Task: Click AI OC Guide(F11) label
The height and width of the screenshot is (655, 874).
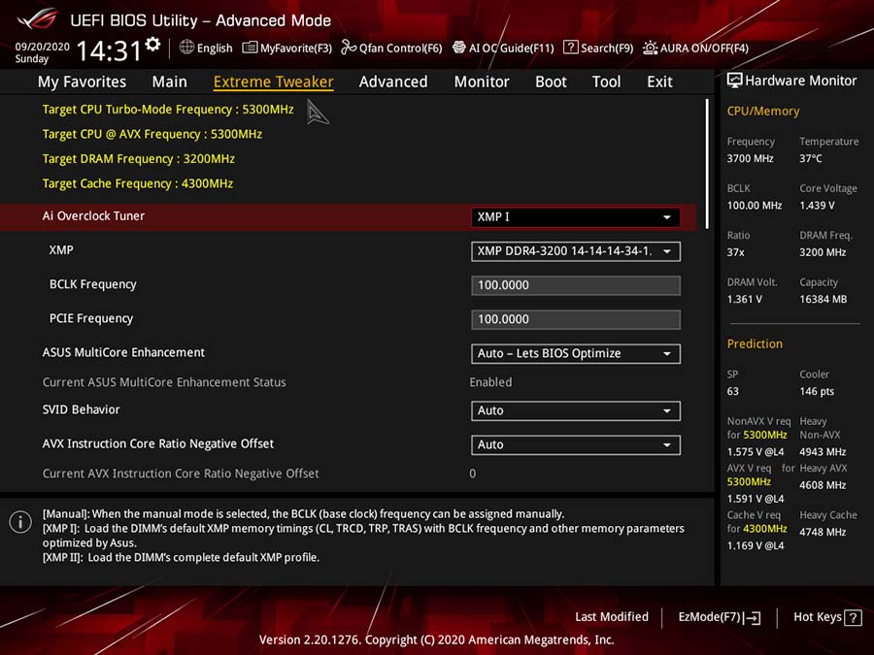Action: tap(511, 49)
